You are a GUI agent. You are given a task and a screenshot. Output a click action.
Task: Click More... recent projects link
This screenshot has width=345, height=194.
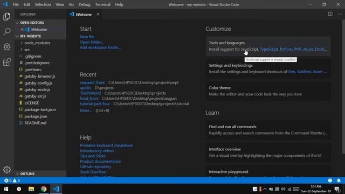[86, 110]
